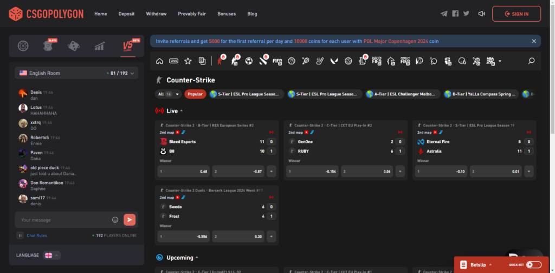Expand more markets for Bleed Esports match
The width and height of the screenshot is (555, 273).
point(272,171)
